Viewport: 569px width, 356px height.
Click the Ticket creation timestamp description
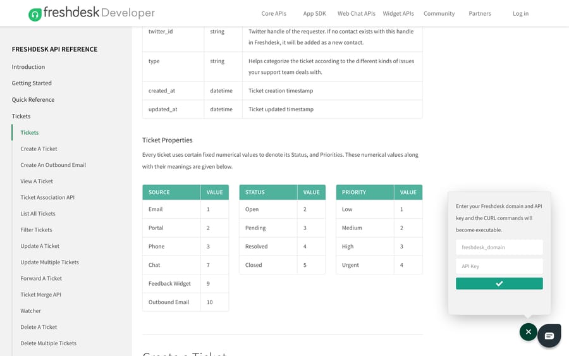click(281, 90)
